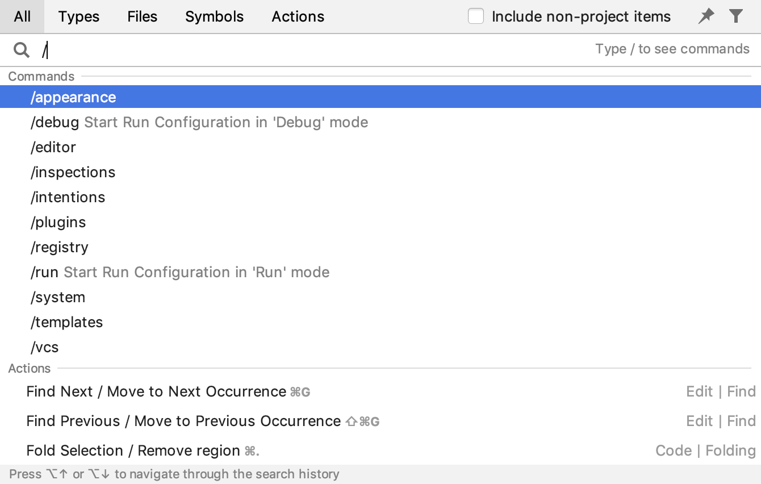Screen dimensions: 761x484
Task: Open the filter options icon
Action: pos(736,16)
